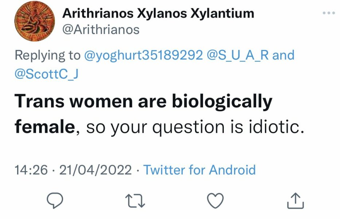Share the tweet via the upload arrow

296,199
